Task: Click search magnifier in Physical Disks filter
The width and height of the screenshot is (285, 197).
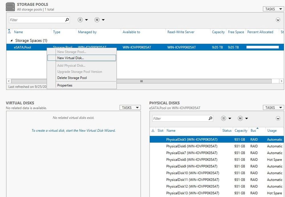Action: click(210, 118)
